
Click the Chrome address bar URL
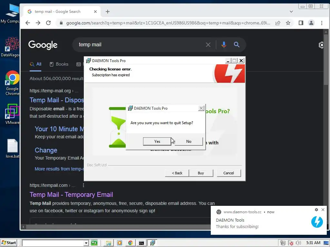[x=168, y=23]
